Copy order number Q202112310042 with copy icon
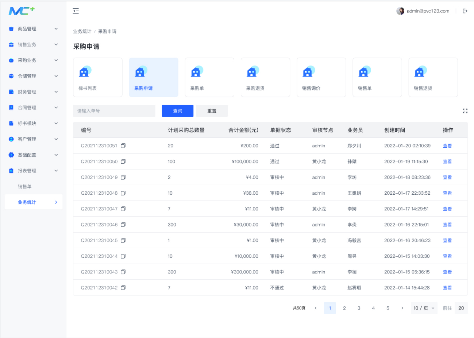Screen dimensions: 474x338 (x=123, y=288)
